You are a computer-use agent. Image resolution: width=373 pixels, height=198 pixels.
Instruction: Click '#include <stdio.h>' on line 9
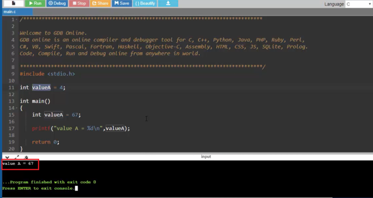tap(48, 74)
